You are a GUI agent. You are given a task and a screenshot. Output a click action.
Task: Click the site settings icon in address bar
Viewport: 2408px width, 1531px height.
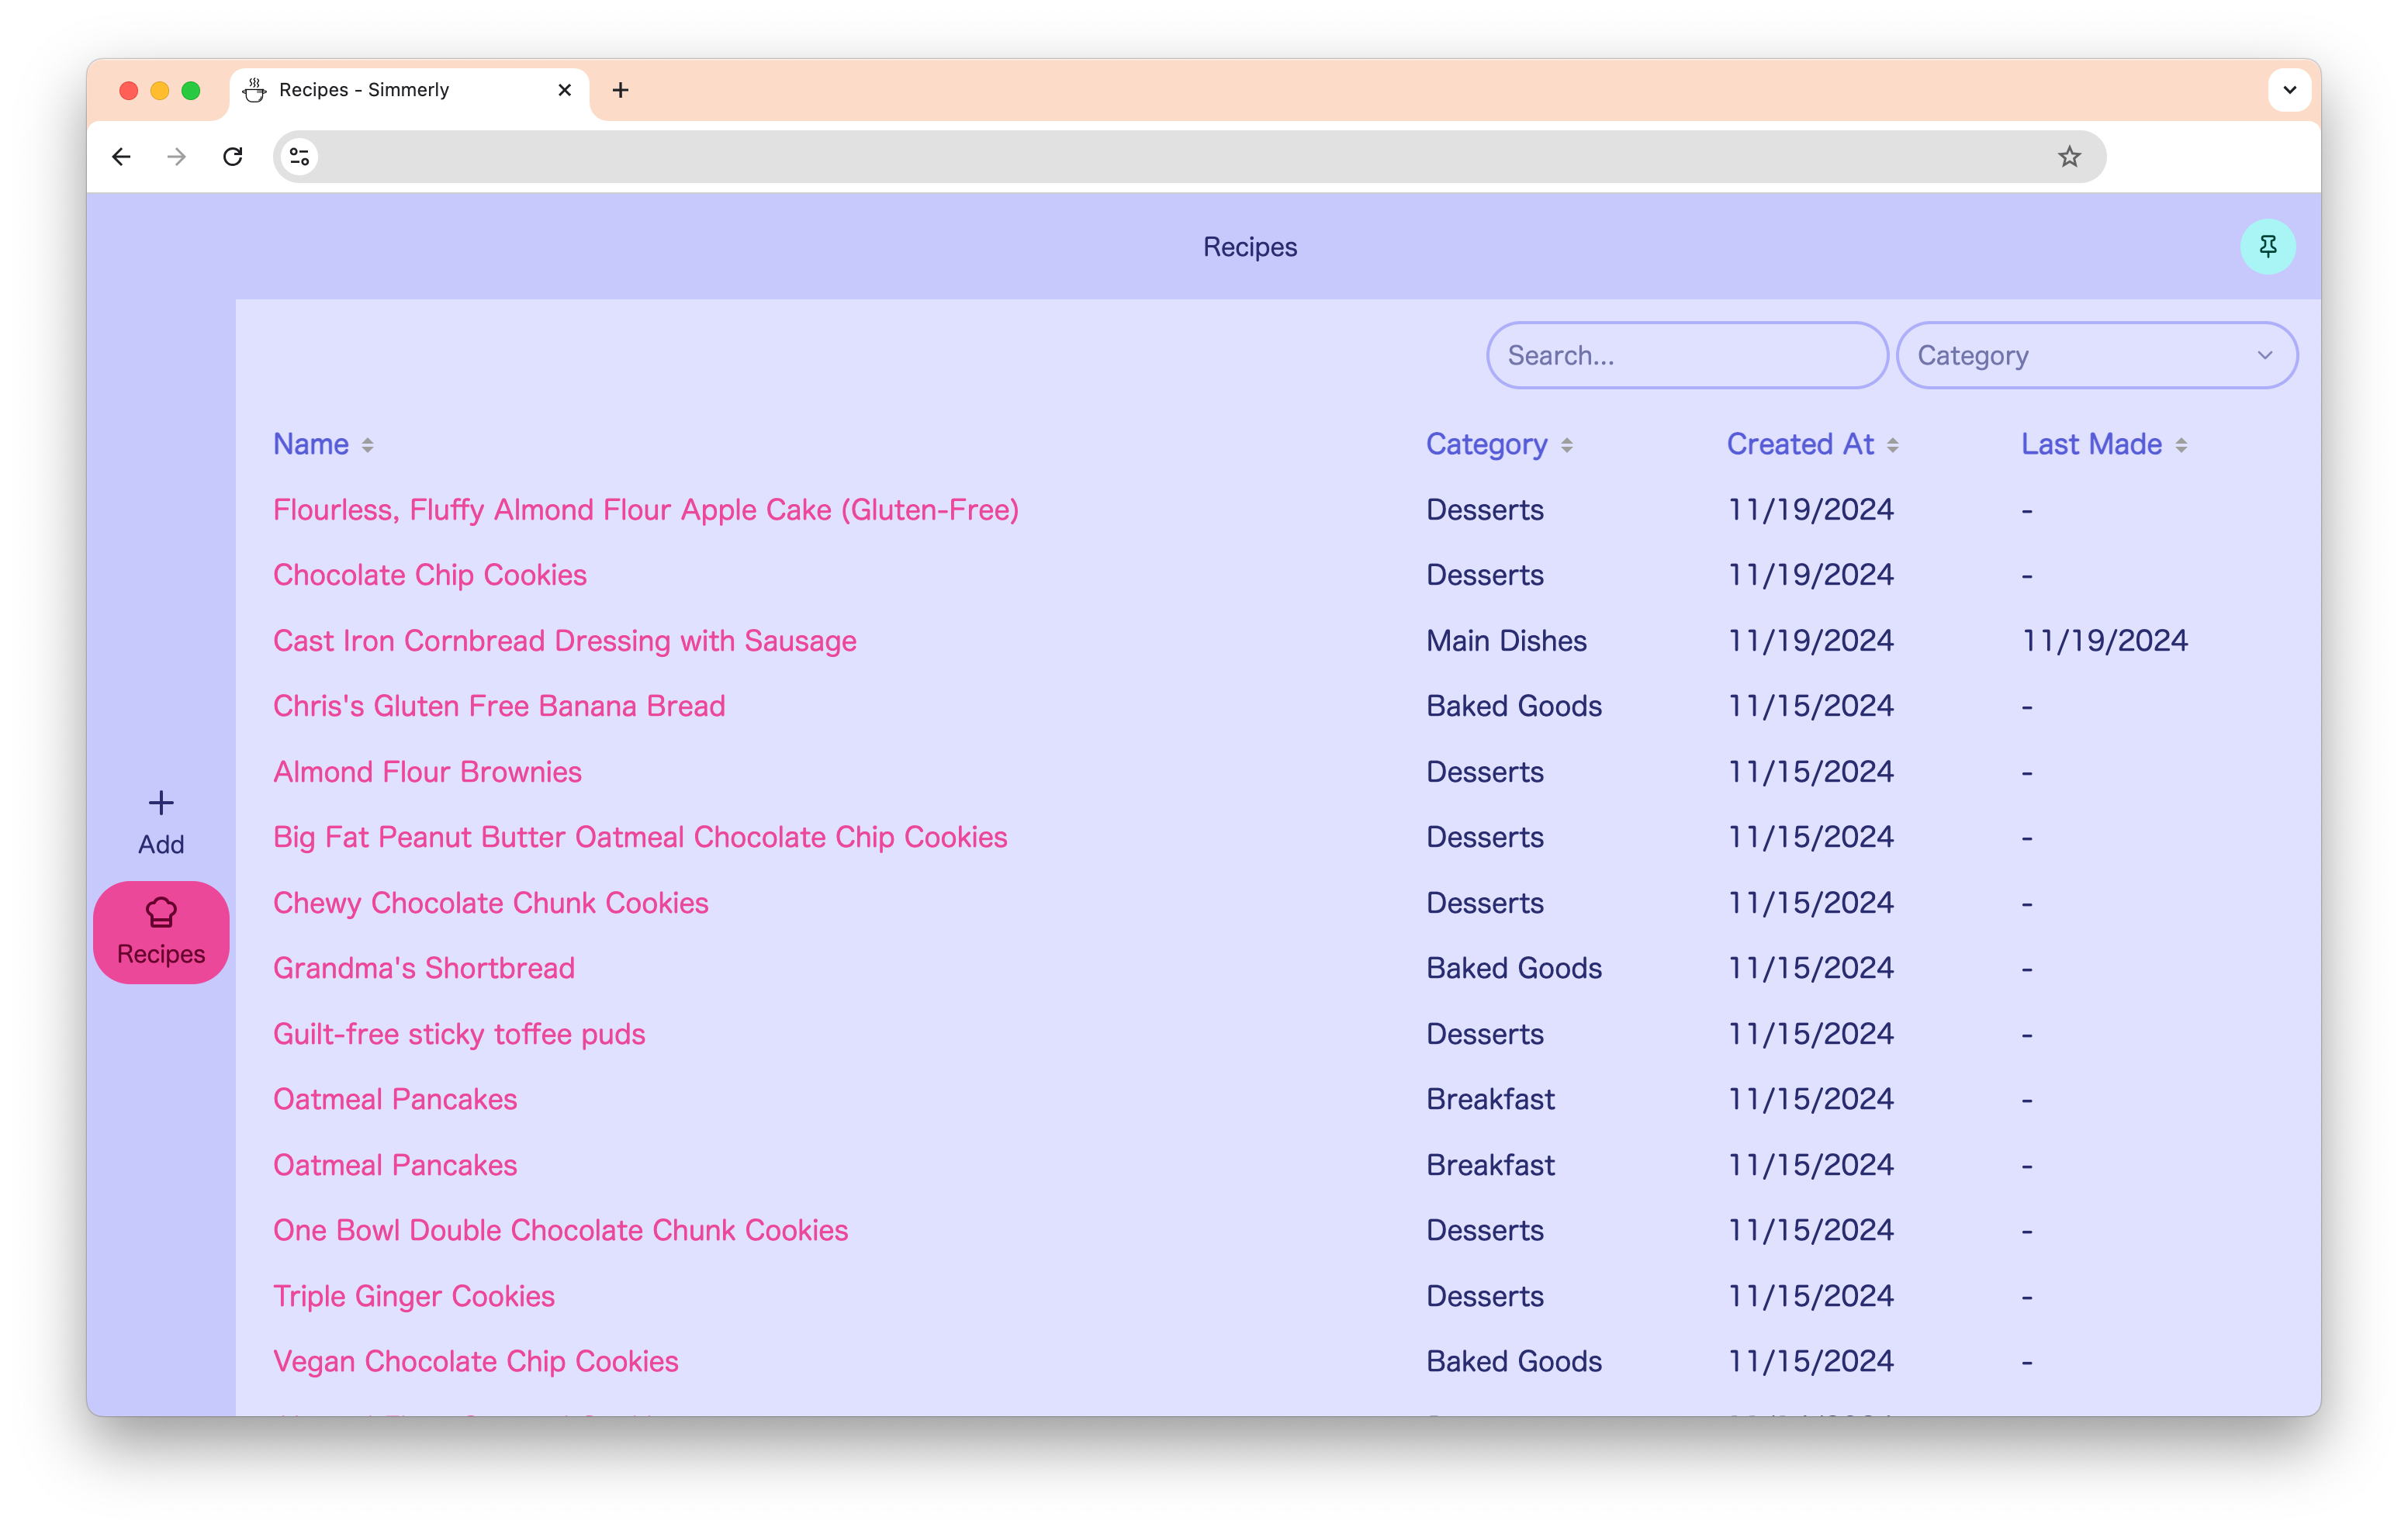(x=298, y=156)
